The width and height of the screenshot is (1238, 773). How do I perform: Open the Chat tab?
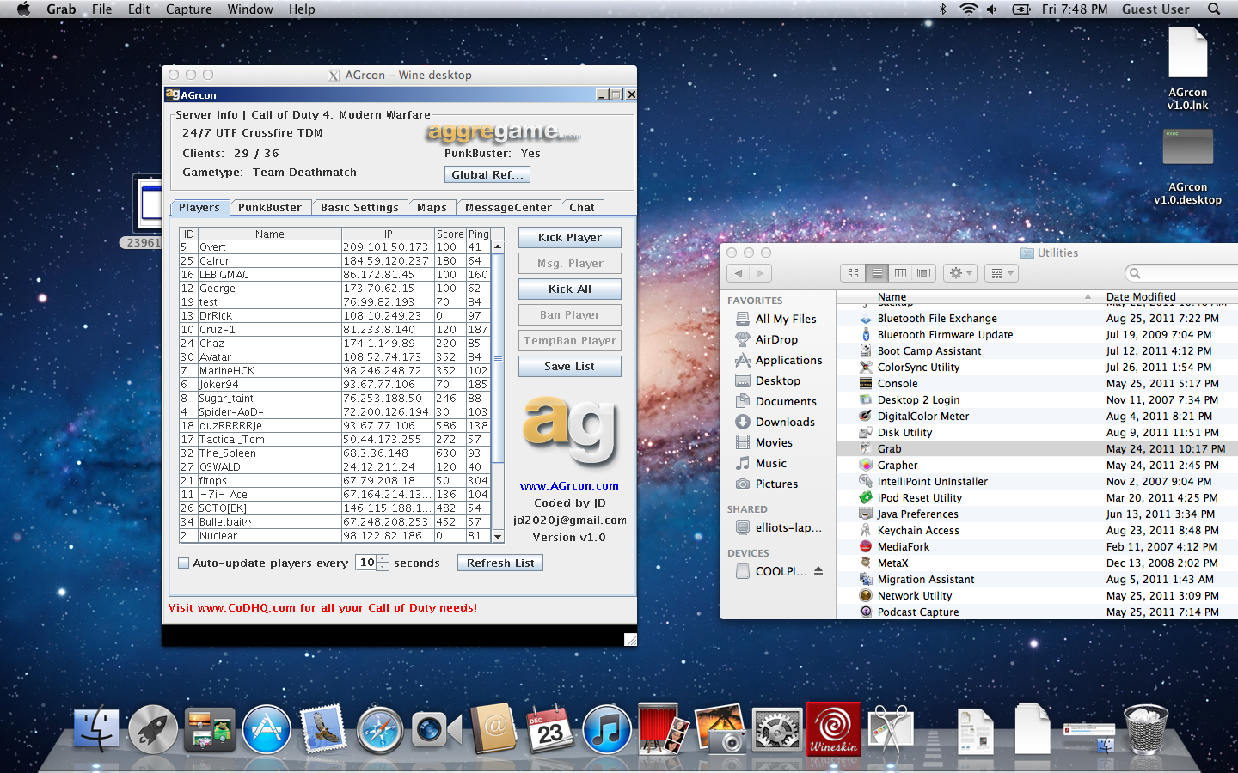coord(582,207)
